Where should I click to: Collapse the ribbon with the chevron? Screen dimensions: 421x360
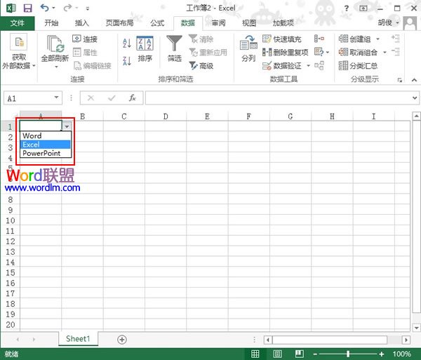point(414,80)
